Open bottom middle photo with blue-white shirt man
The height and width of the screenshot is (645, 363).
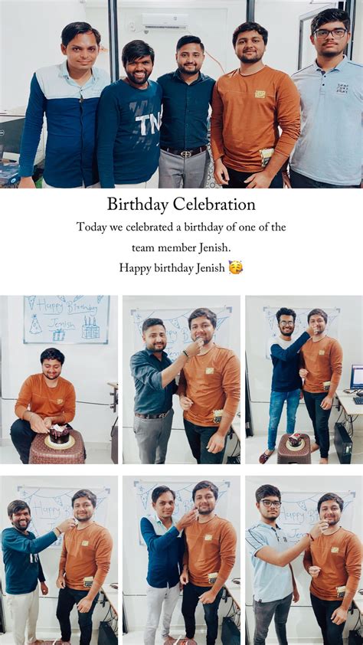coord(181,560)
